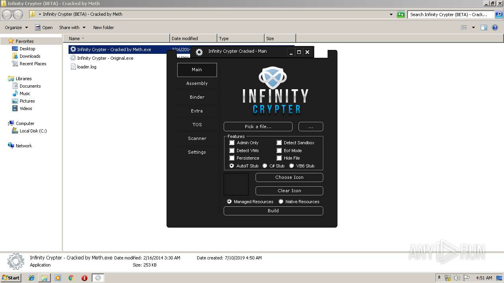
Task: Open the Organize dropdown menu
Action: pyautogui.click(x=16, y=28)
